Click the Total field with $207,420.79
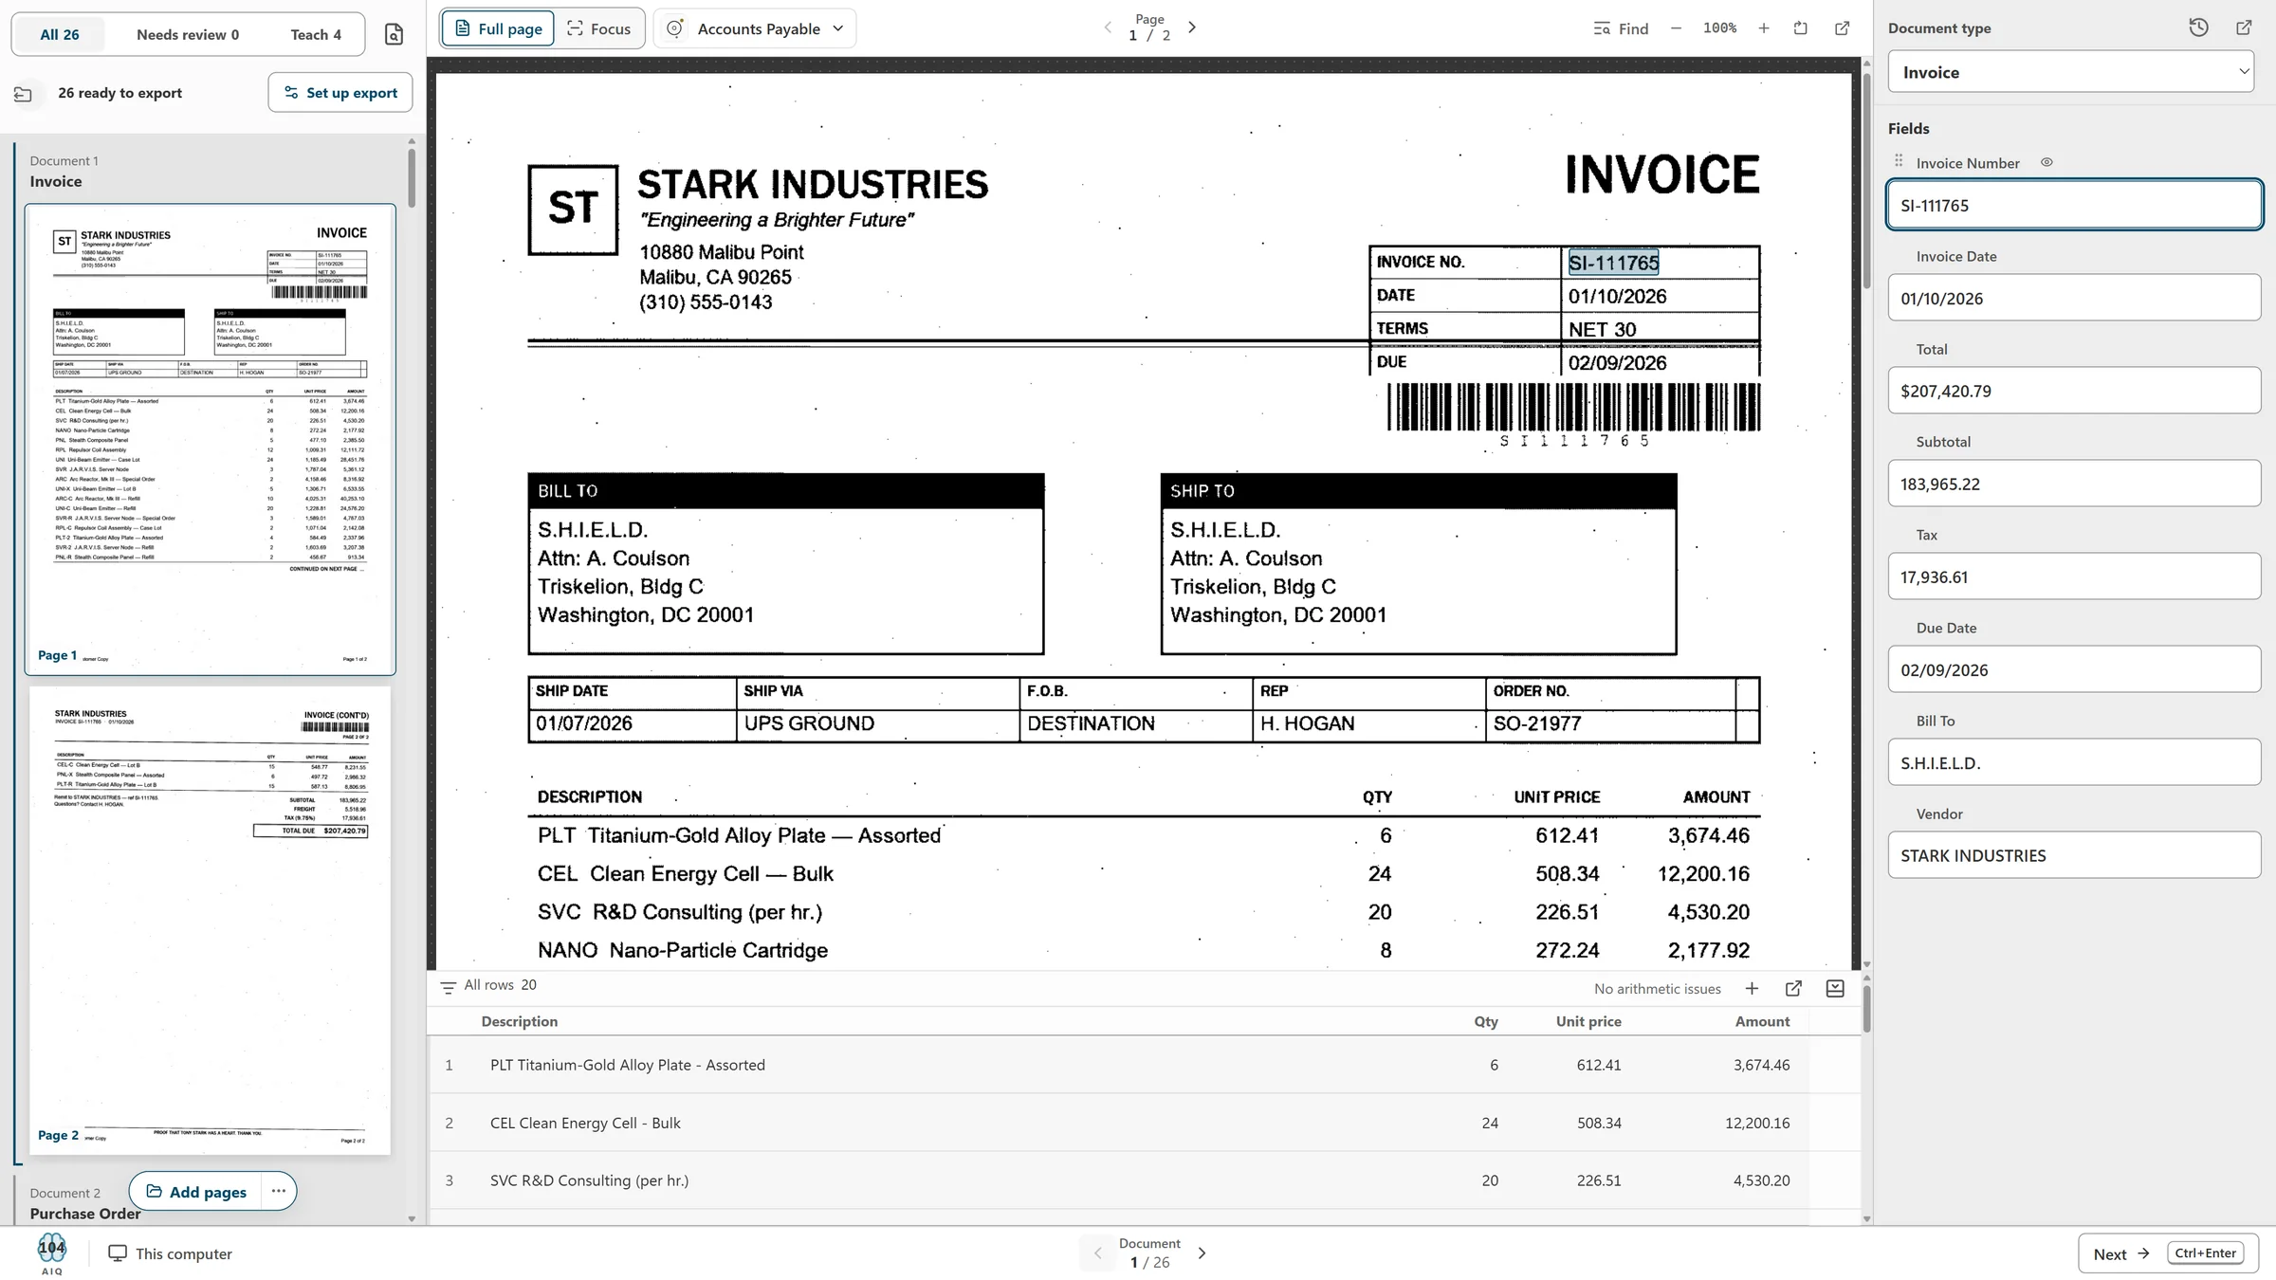This screenshot has height=1280, width=2276. pos(2074,392)
